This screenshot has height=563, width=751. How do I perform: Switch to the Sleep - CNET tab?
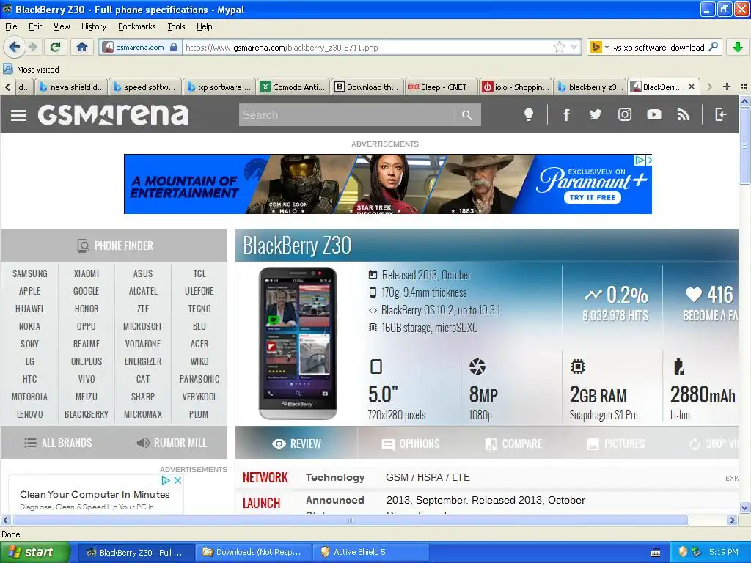[441, 87]
